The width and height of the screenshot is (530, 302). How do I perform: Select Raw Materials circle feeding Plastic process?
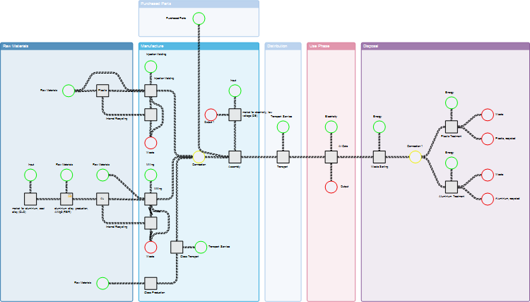click(69, 91)
